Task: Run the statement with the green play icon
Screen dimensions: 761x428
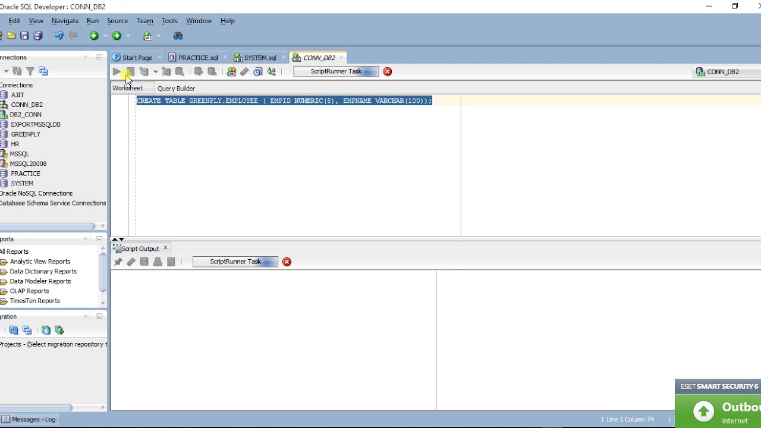Action: [117, 71]
